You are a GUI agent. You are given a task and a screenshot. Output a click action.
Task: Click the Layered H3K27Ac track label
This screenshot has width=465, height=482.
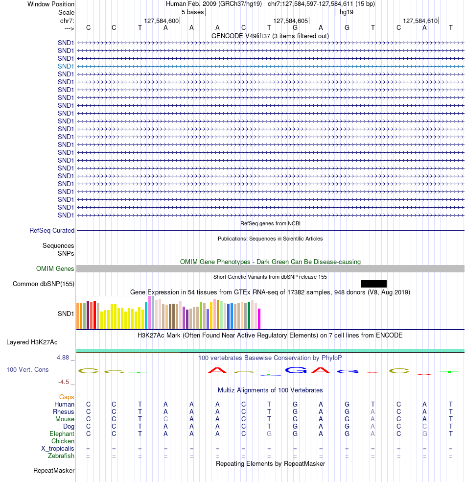coord(32,342)
